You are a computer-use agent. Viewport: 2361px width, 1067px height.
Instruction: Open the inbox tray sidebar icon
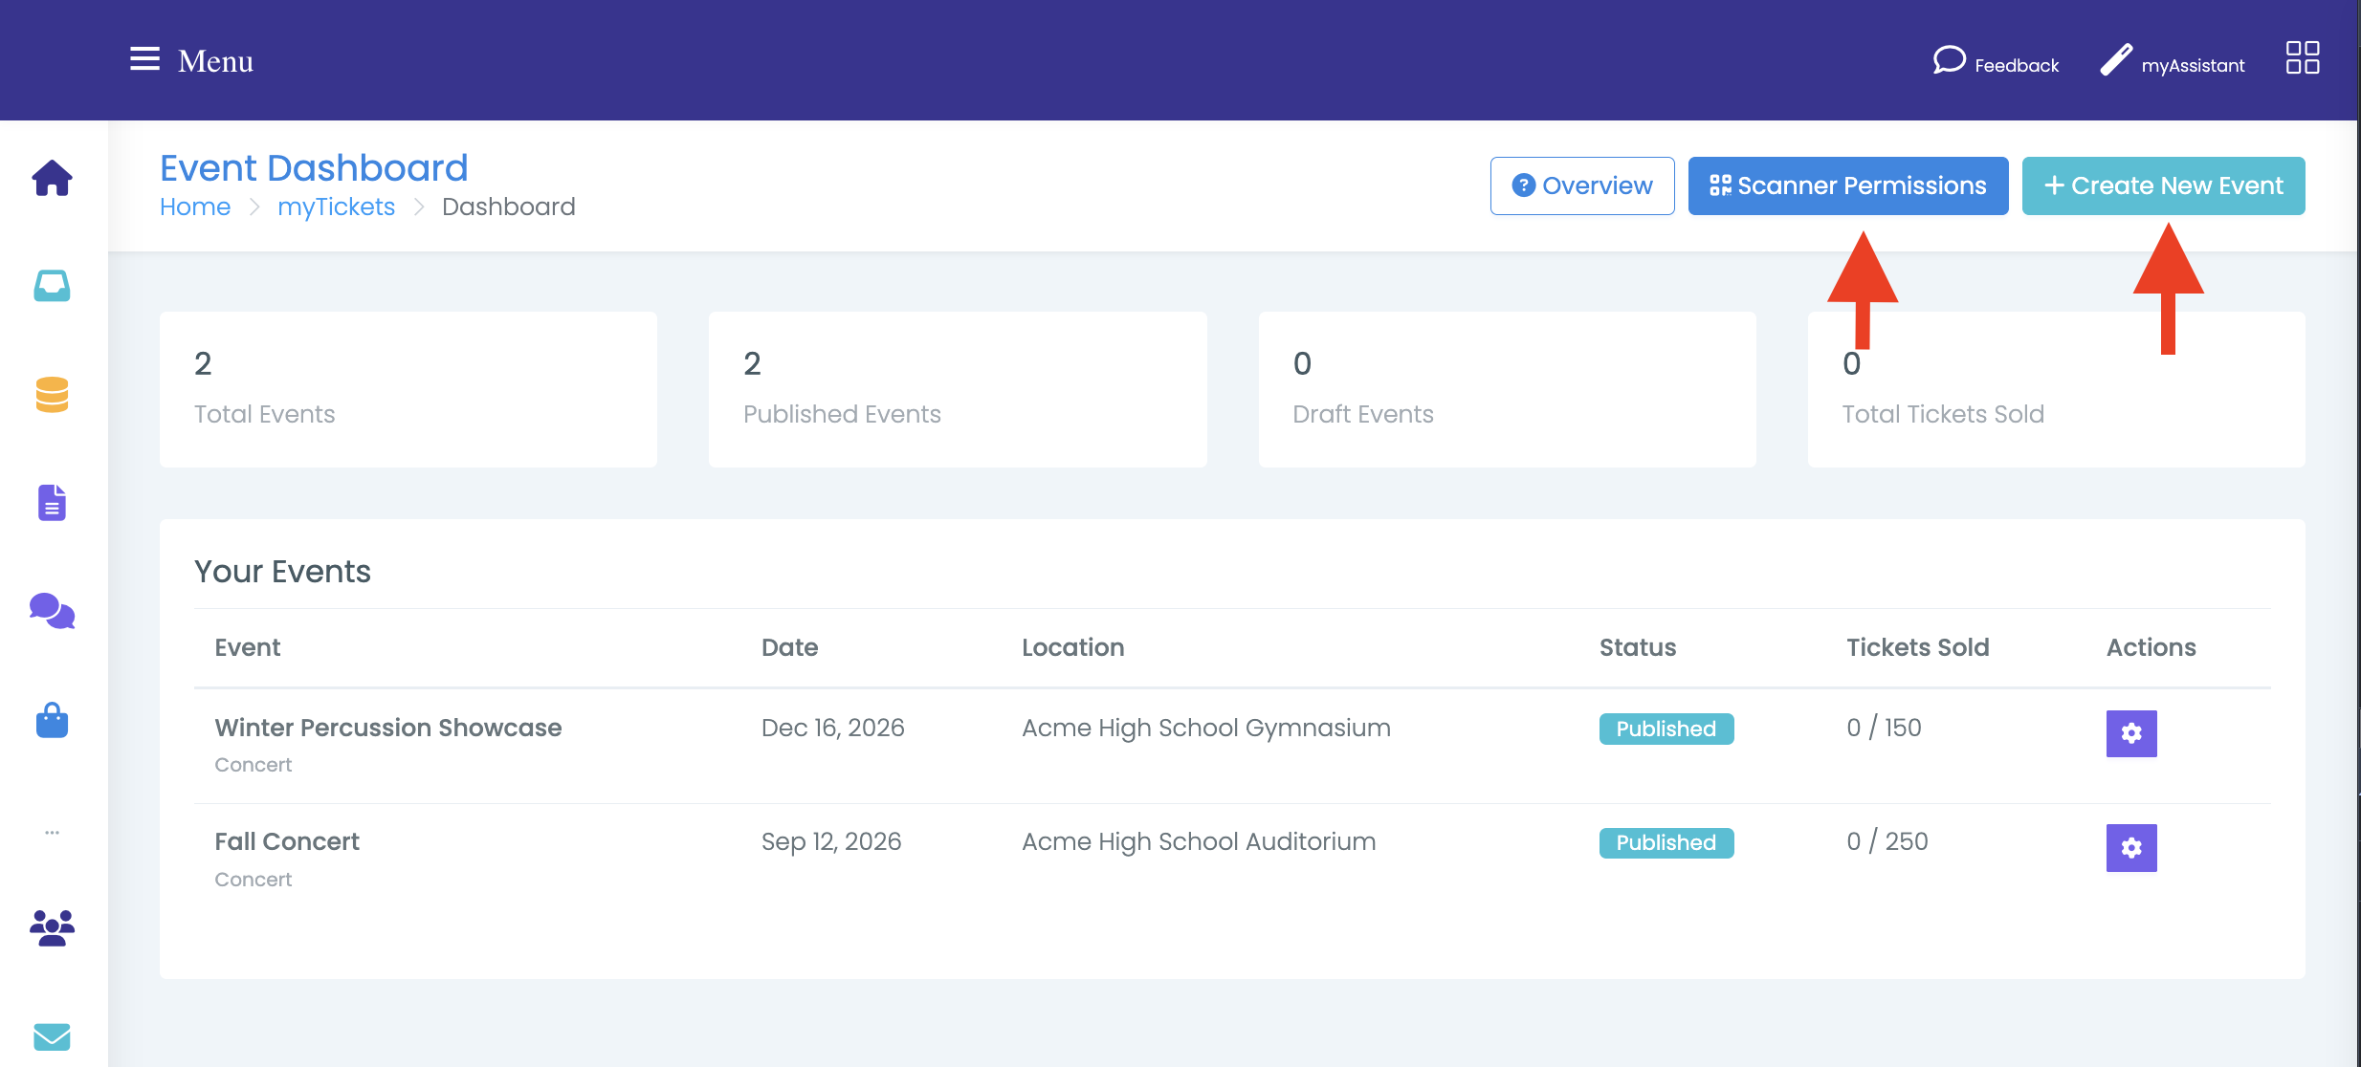[x=52, y=286]
